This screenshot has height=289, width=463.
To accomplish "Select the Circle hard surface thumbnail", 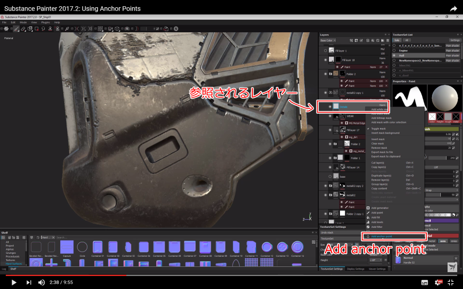I will [82, 247].
